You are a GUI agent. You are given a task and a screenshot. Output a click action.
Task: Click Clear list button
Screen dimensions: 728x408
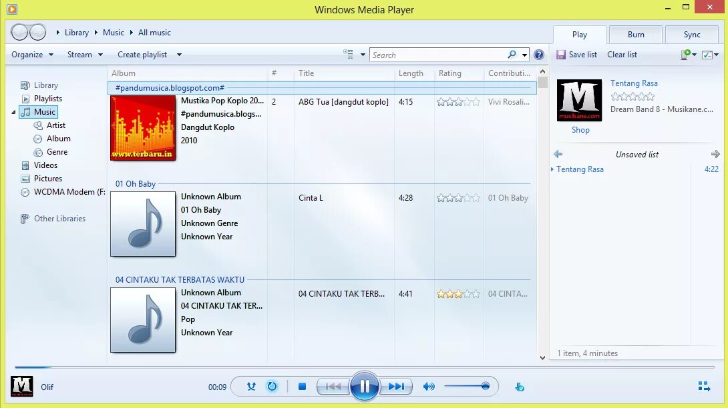point(622,54)
